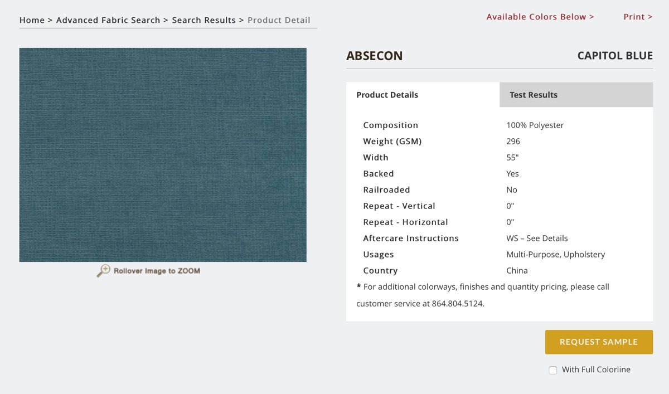Click the magnifying glass zoom icon

tap(103, 271)
